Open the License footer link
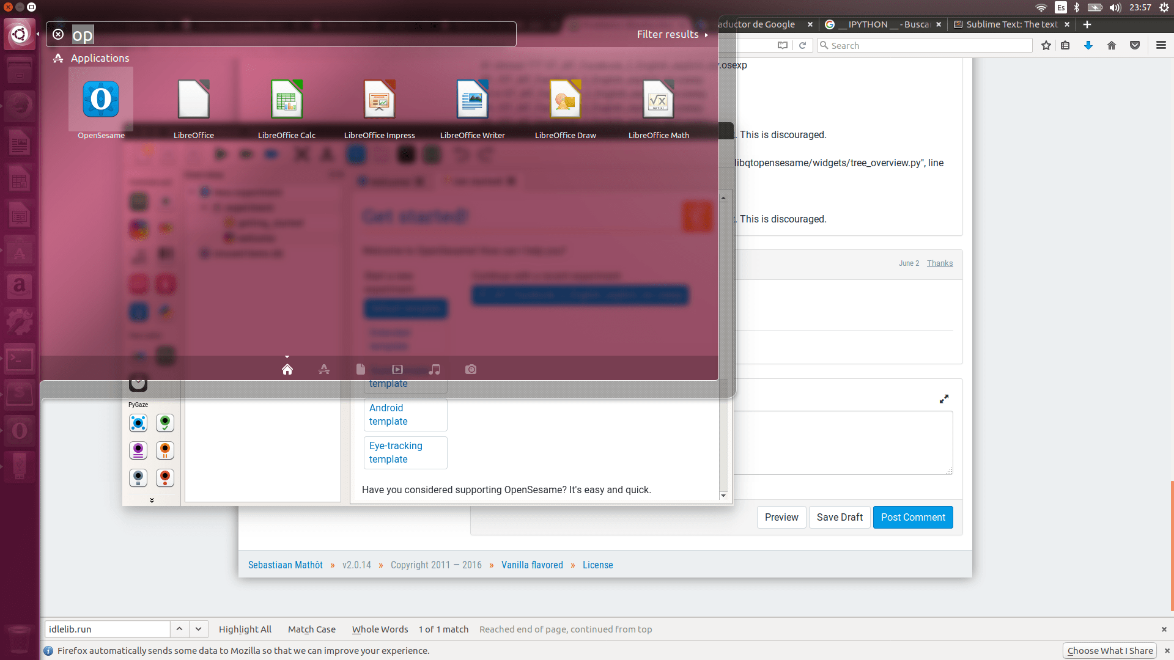Viewport: 1174px width, 660px height. (597, 565)
